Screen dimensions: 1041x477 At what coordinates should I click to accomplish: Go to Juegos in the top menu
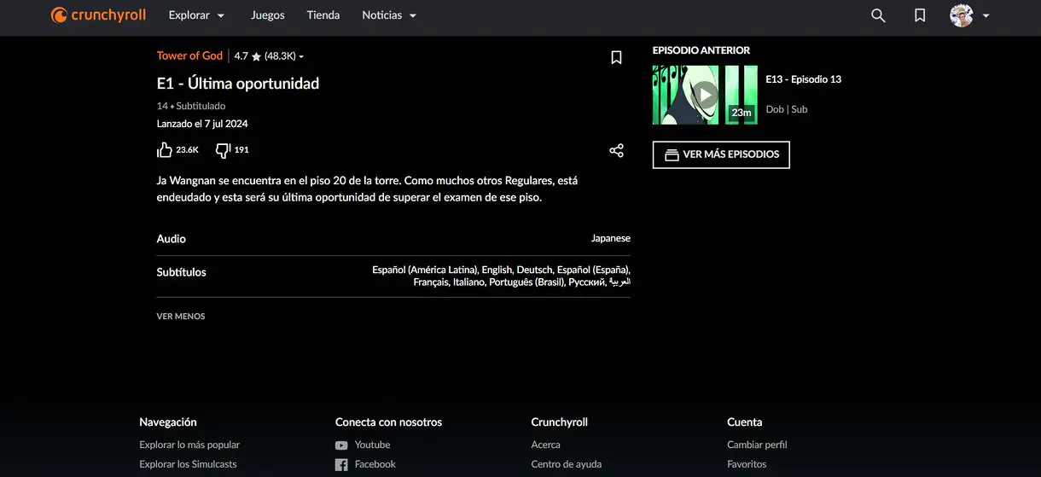(267, 15)
